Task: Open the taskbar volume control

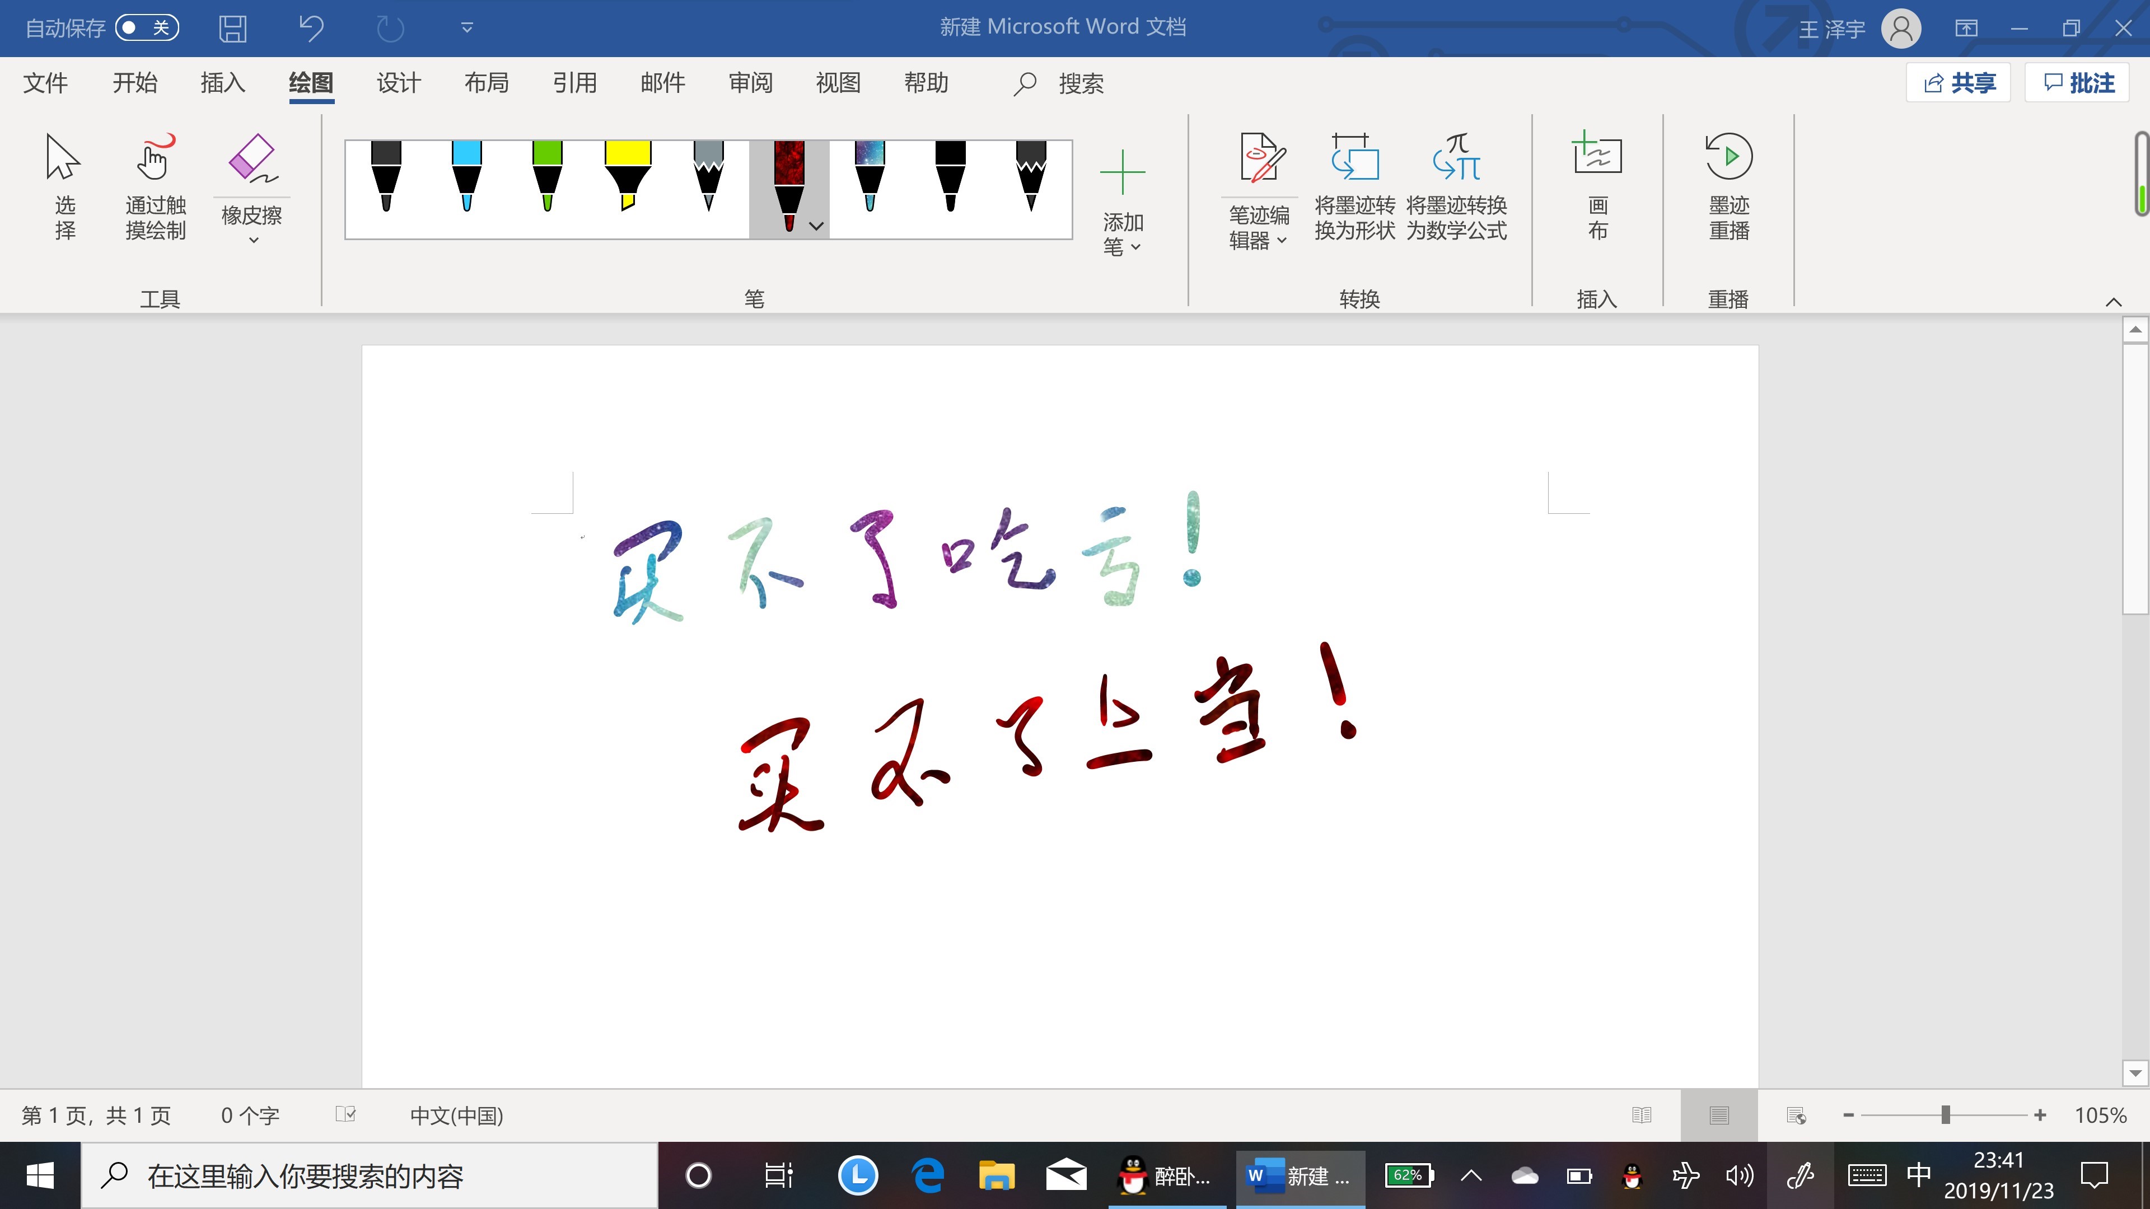Action: pos(1740,1175)
